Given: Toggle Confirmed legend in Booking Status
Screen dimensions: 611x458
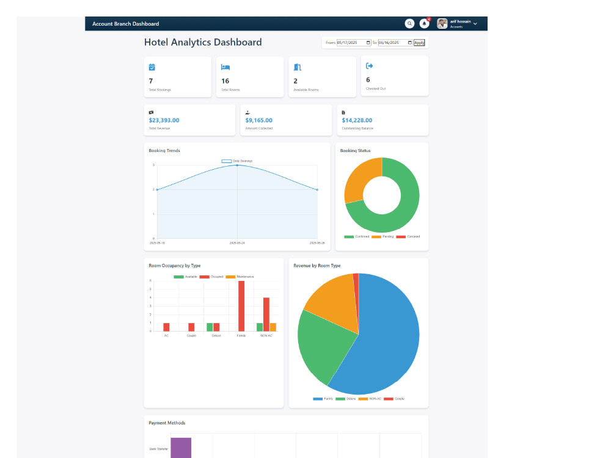Looking at the screenshot, I should (357, 236).
